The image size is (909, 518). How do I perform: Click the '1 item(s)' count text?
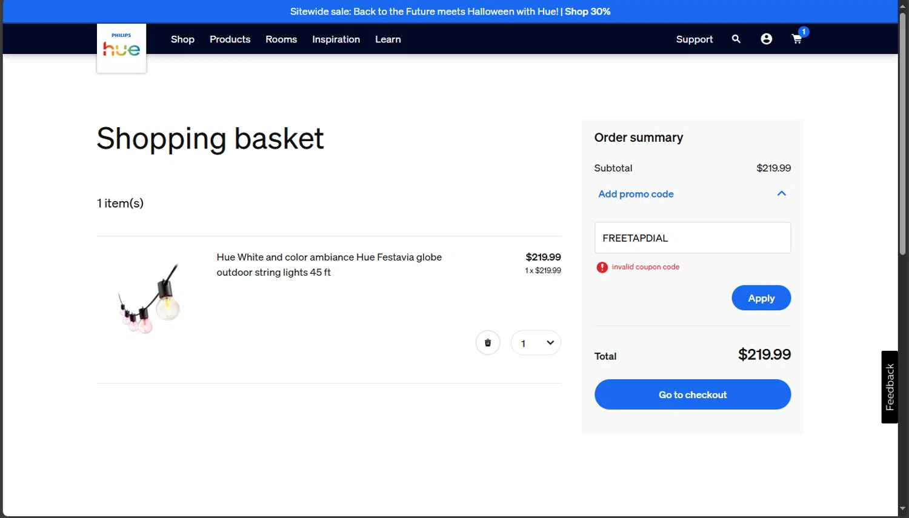coord(120,203)
